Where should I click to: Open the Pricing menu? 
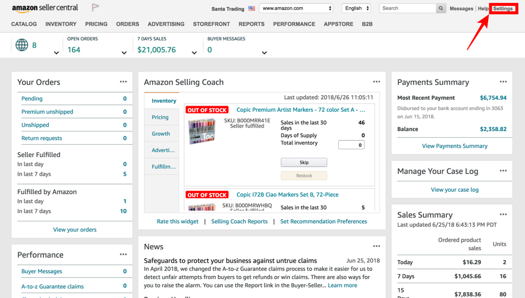(x=96, y=24)
